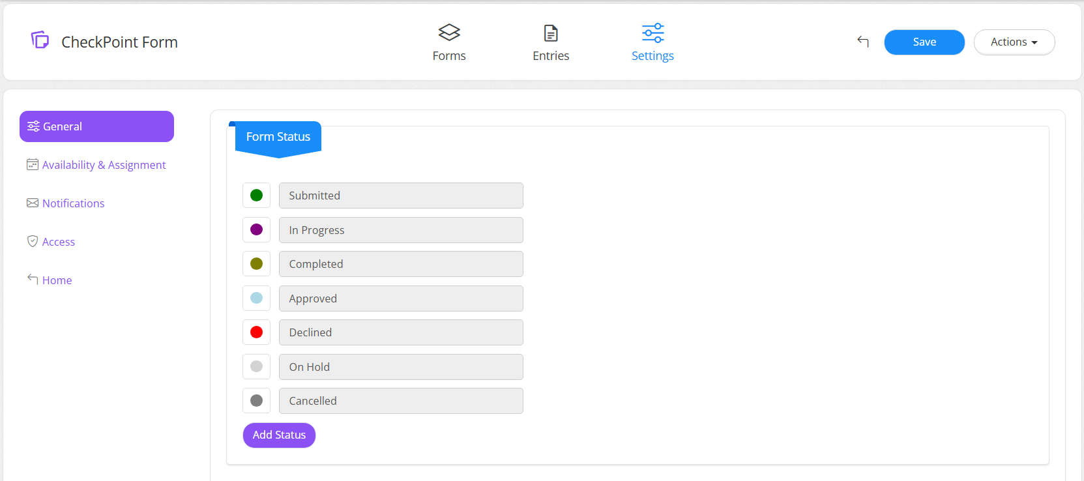The image size is (1084, 481).
Task: Open Forms via the stacked layers icon
Action: (449, 33)
